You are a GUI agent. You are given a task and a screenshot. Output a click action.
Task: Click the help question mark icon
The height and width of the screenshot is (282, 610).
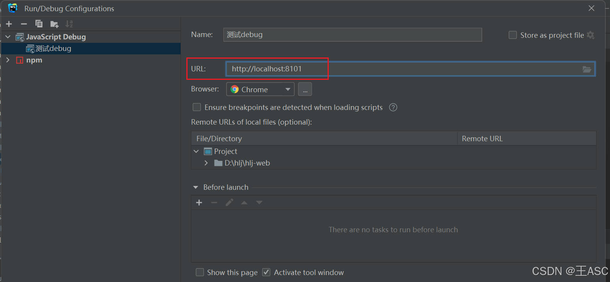click(393, 107)
